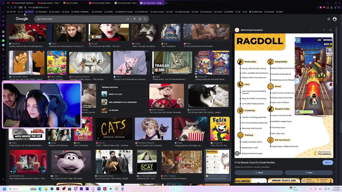Open the copyright Learn More link
The height and width of the screenshot is (192, 342).
click(265, 167)
